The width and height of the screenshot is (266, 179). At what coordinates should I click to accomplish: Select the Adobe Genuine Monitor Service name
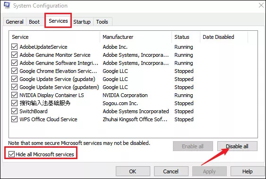tap(55, 55)
